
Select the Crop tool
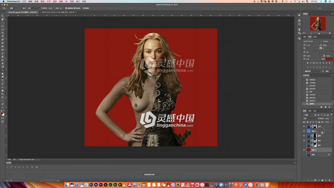[x=3, y=33]
